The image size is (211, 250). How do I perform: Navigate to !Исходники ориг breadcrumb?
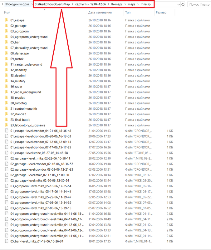coord(17,4)
